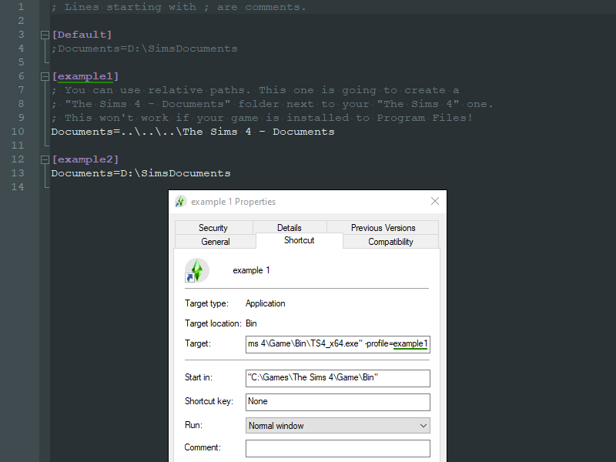Select the Shortcut tab

click(x=299, y=240)
